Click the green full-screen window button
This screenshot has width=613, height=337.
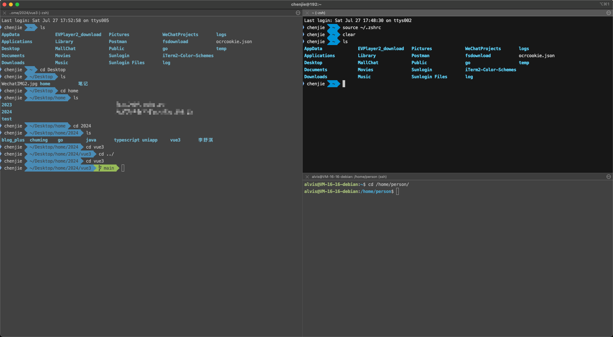pos(17,4)
